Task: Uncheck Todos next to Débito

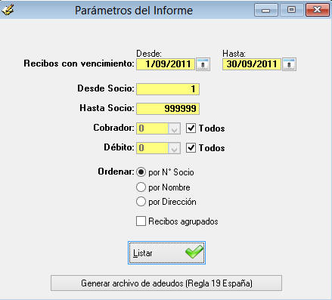Action: (191, 148)
